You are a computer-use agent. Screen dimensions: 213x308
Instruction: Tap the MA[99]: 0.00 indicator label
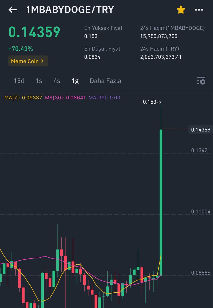coord(104,98)
